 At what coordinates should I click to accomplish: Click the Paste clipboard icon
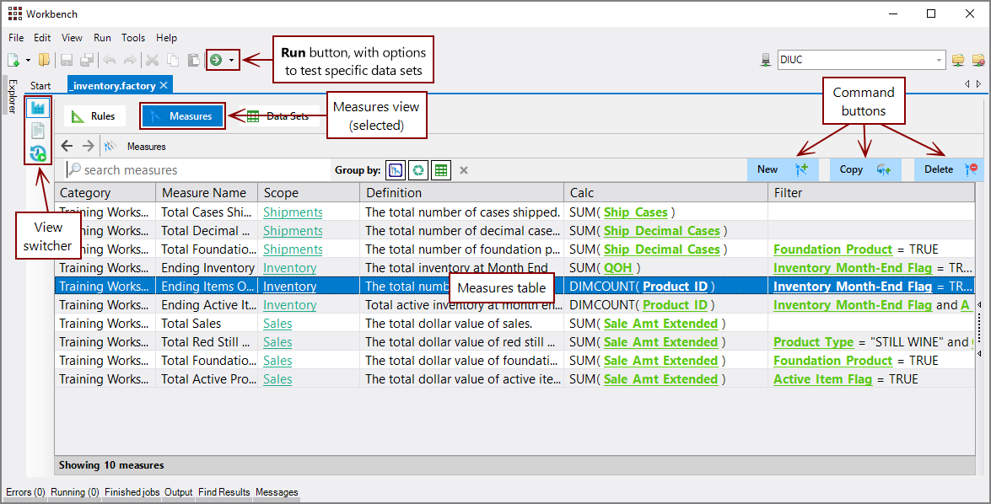click(193, 60)
